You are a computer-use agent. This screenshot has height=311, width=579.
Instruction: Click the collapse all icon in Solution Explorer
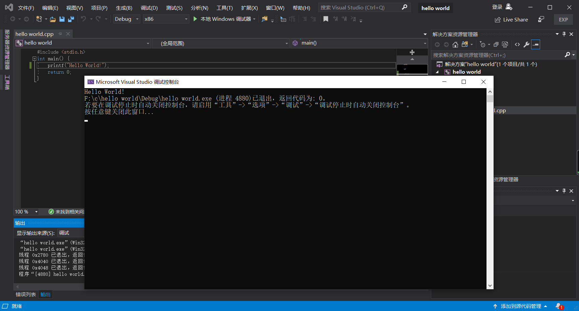496,45
